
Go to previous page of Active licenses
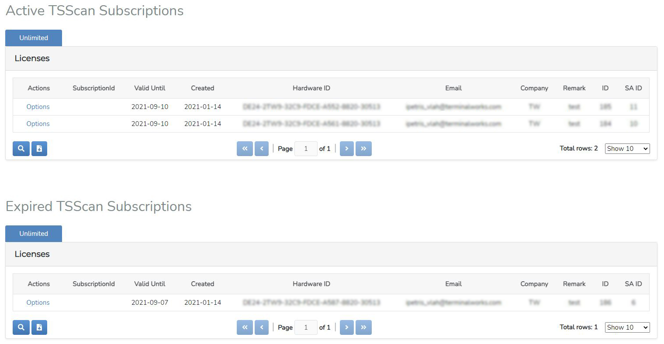(x=261, y=149)
